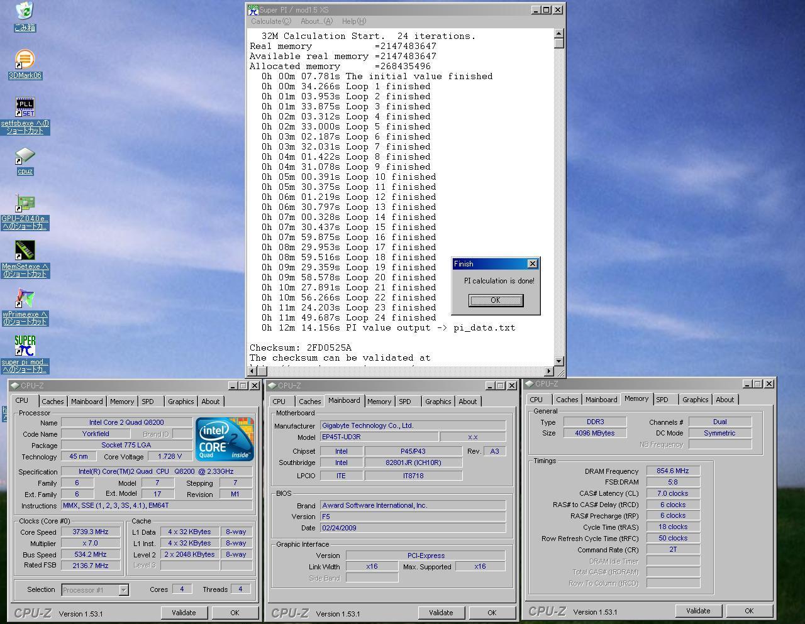Screen dimensions: 805x624
Task: Close the Finish dialog with X
Action: [x=533, y=264]
